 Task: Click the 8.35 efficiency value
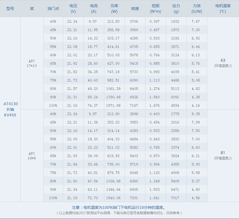tap(196, 114)
